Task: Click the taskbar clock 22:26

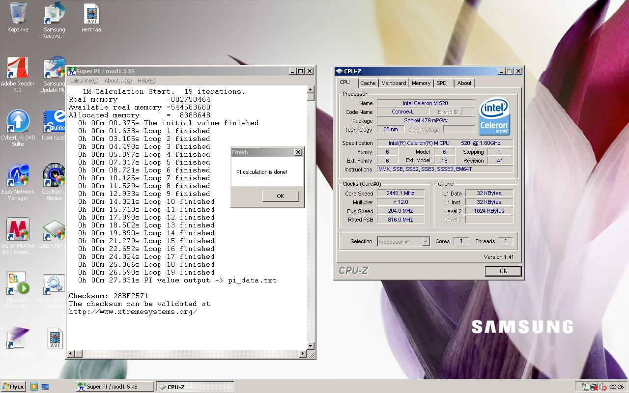Action: (617, 387)
